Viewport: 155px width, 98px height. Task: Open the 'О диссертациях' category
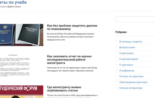pyautogui.click(x=129, y=59)
